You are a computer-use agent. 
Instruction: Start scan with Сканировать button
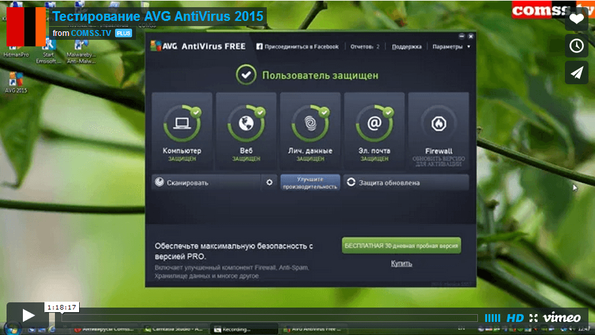[206, 182]
